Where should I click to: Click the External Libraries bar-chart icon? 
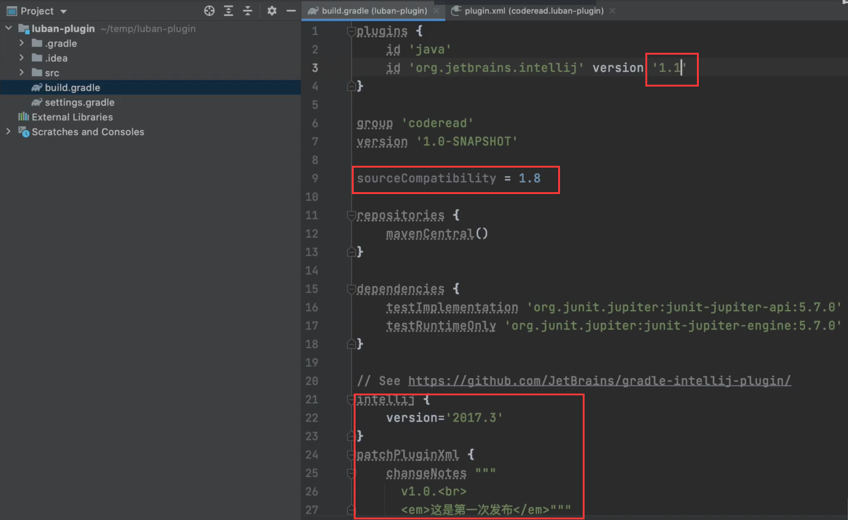[24, 117]
